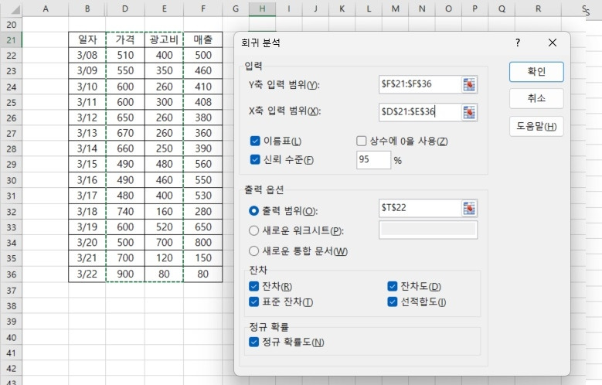Click date cell 3/15
Image resolution: width=602 pixels, height=385 pixels.
87,165
